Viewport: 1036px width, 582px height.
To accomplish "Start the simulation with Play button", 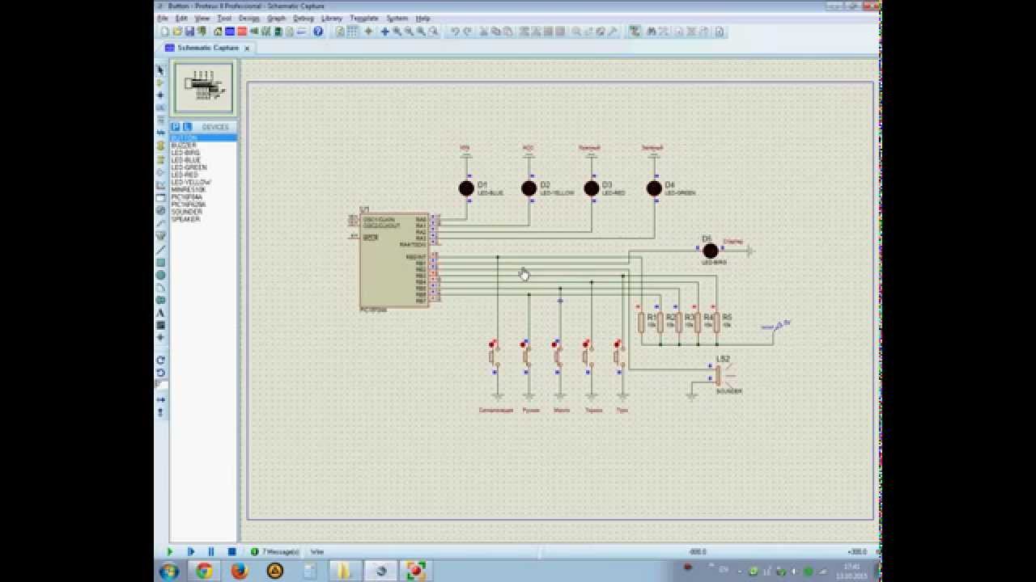I will (170, 552).
